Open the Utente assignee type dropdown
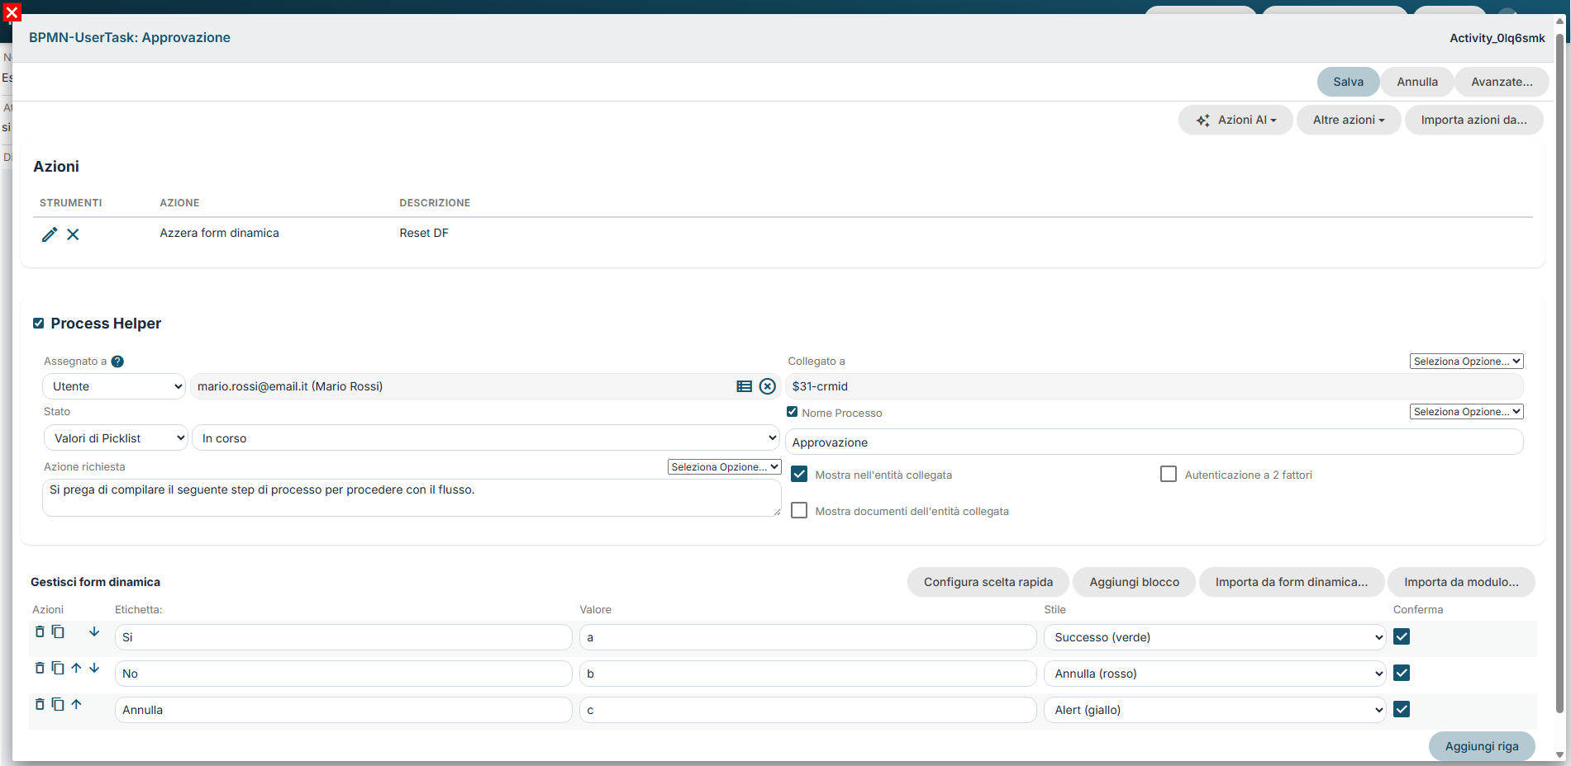Viewport: 1571px width, 766px height. (114, 386)
